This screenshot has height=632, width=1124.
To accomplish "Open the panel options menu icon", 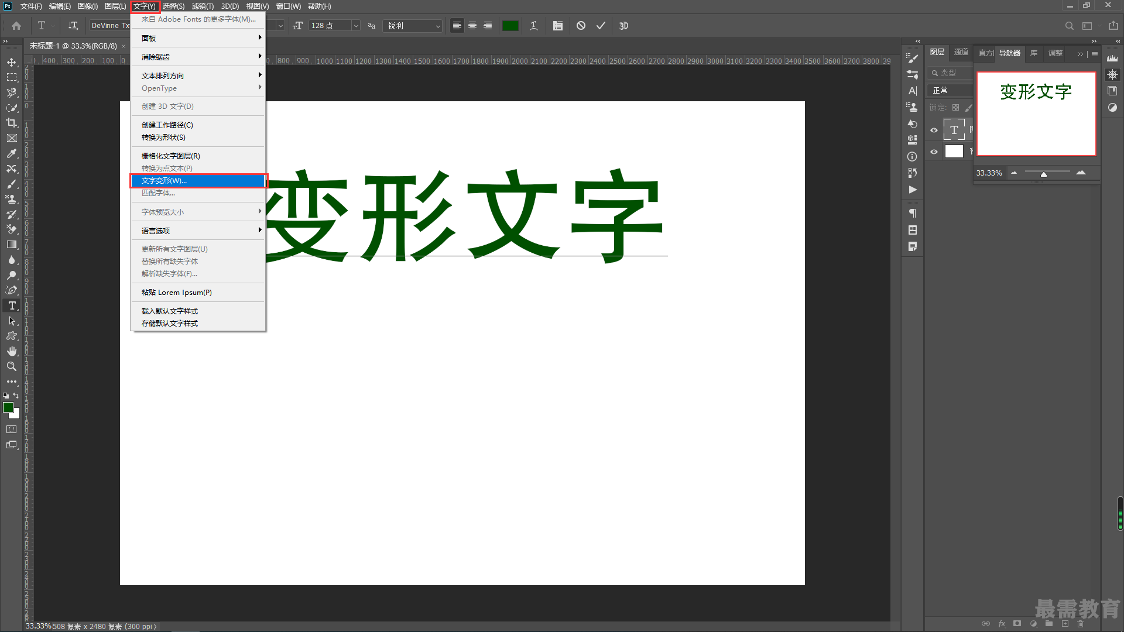I will click(1095, 54).
